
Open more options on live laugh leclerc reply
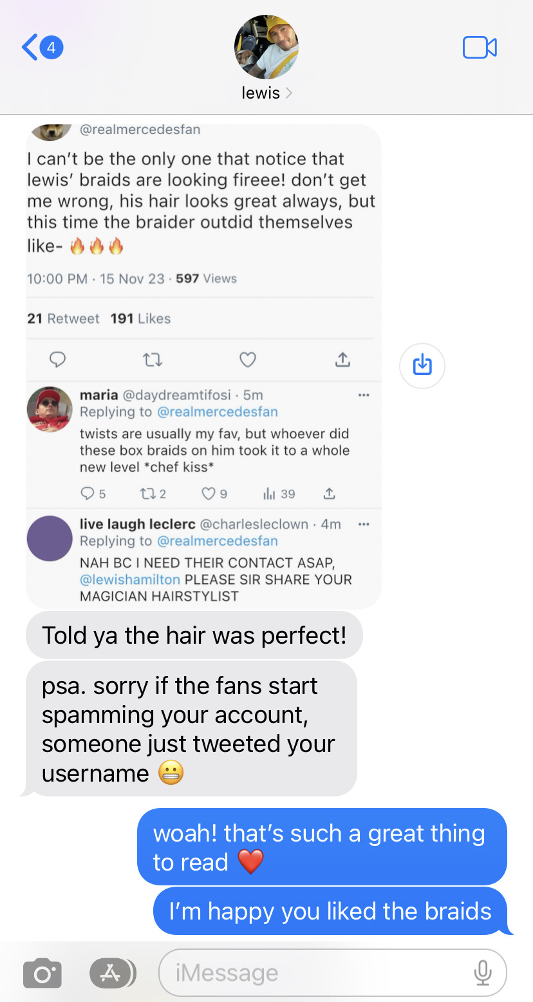364,525
